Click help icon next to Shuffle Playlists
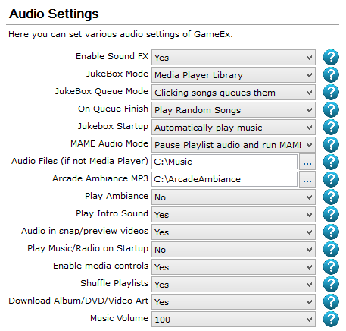This screenshot has width=346, height=331. pos(331,284)
